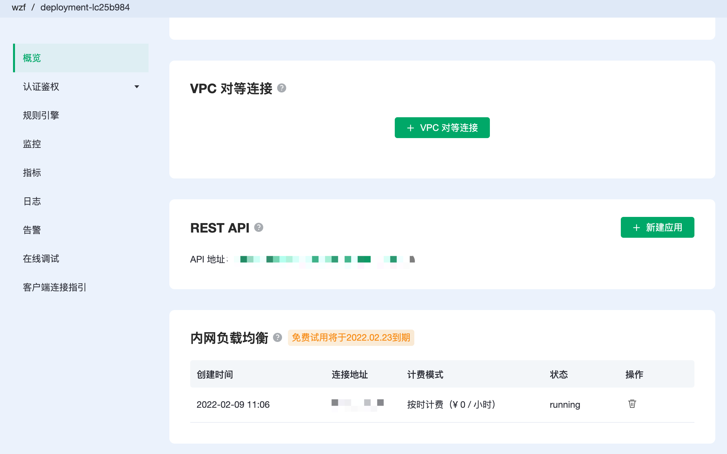This screenshot has height=454, width=727.
Task: Click the wzf breadcrumb link
Action: pyautogui.click(x=19, y=7)
